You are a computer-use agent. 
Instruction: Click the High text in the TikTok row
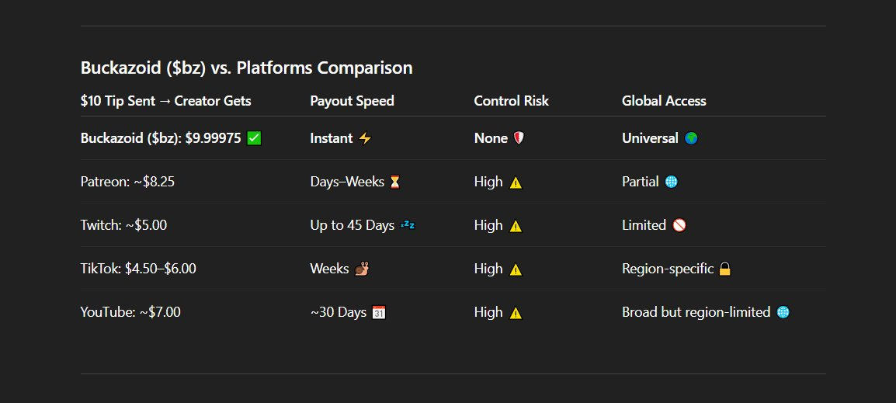pyautogui.click(x=488, y=269)
